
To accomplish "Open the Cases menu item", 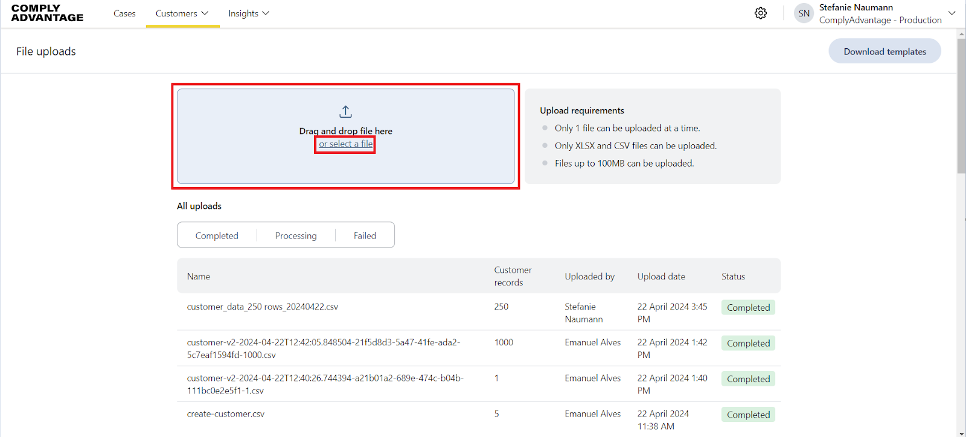I will click(124, 13).
